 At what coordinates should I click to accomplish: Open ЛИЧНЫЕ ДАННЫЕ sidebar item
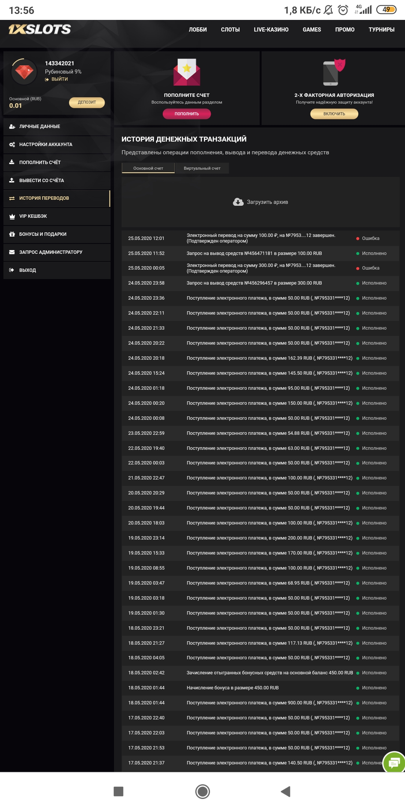click(57, 127)
